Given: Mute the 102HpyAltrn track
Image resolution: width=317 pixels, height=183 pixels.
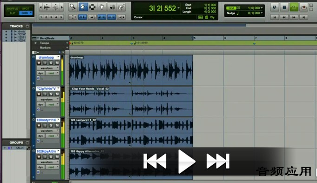Looking at the screenshot, I should 57,156.
